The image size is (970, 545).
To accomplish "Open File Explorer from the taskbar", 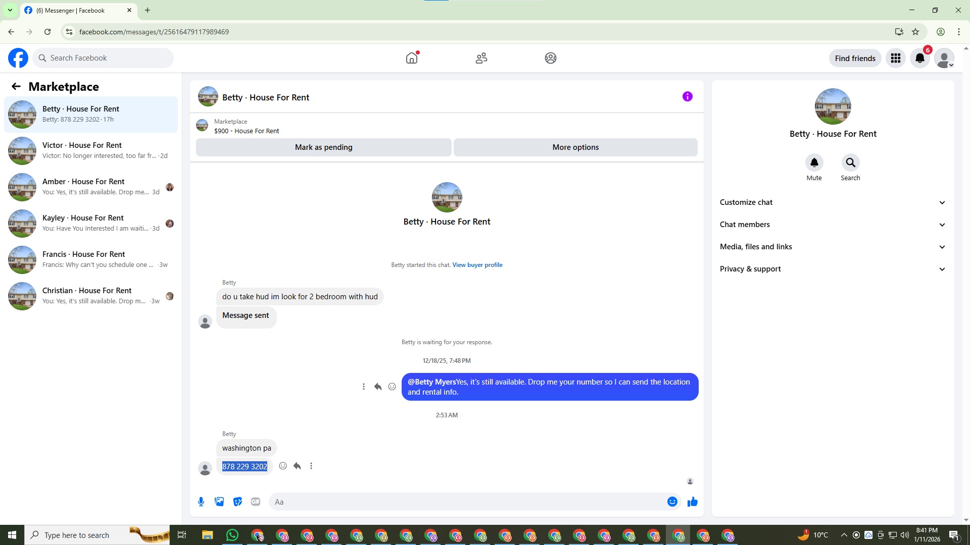I will 208,535.
